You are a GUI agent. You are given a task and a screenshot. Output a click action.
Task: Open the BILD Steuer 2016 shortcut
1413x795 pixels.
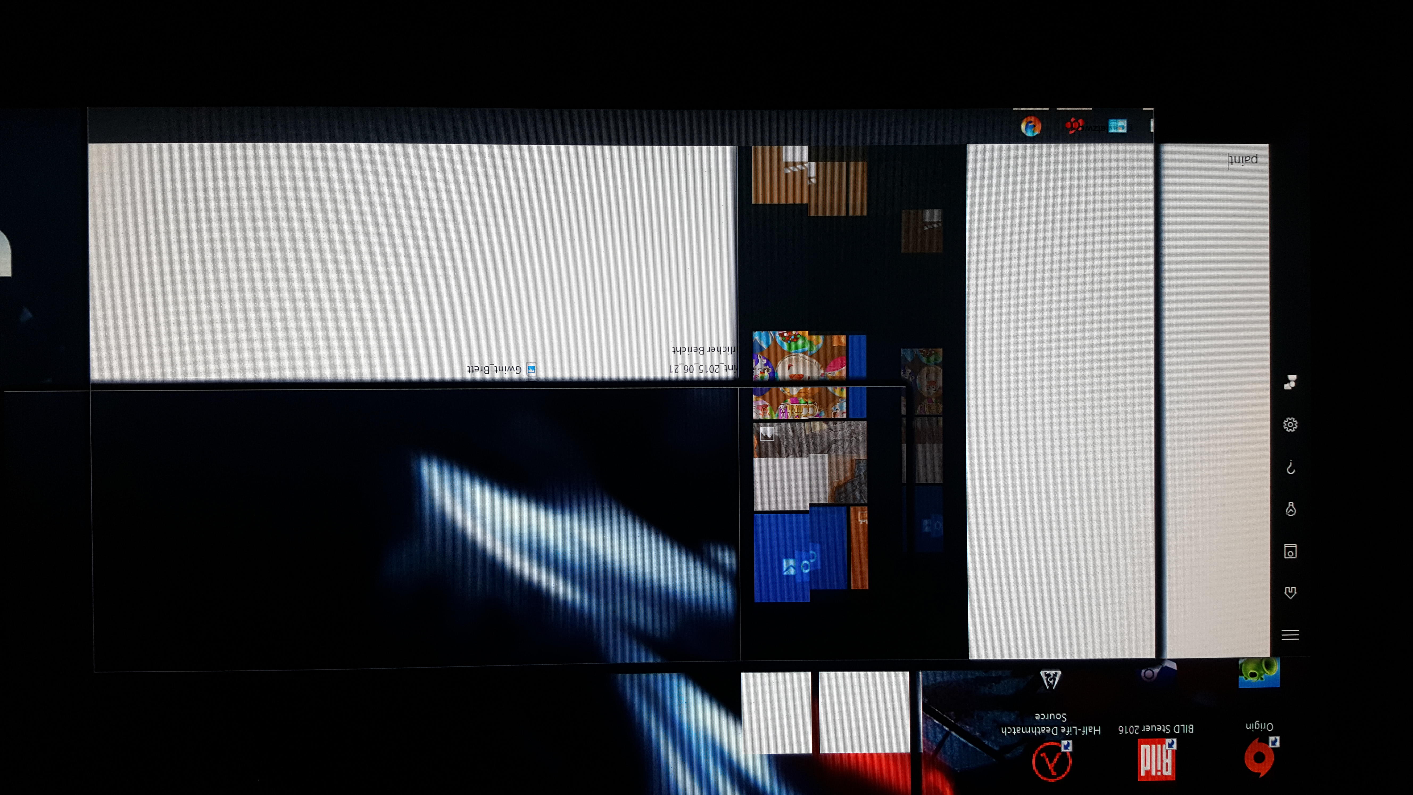[x=1156, y=760]
